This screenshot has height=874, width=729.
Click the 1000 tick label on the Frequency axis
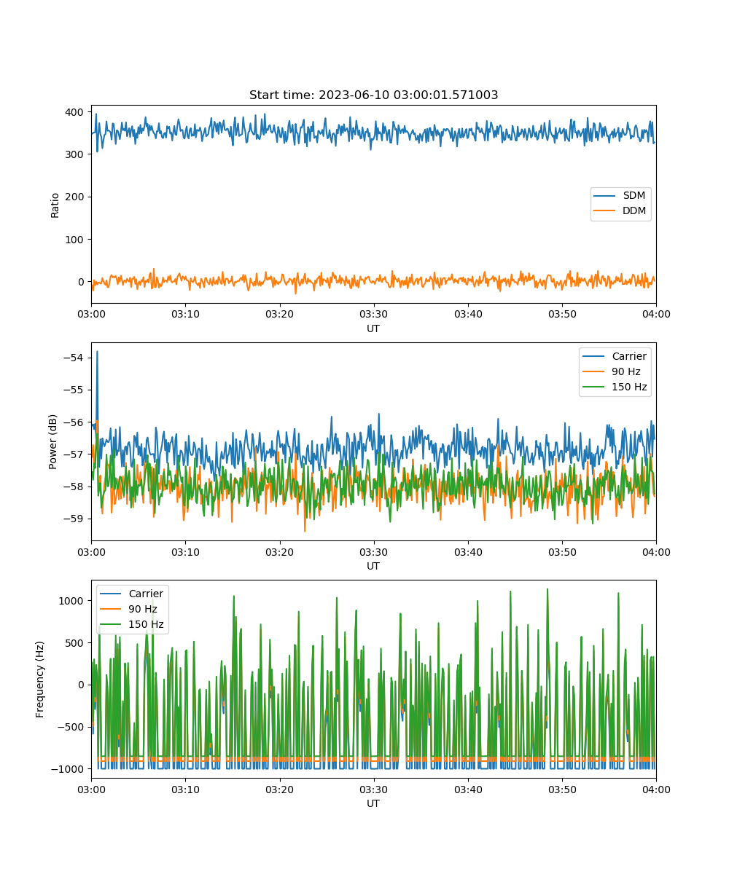[71, 600]
